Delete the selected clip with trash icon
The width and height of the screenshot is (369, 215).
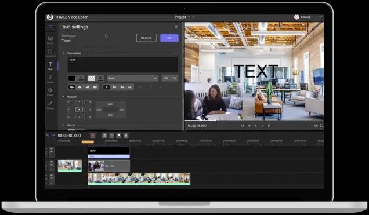(104, 136)
